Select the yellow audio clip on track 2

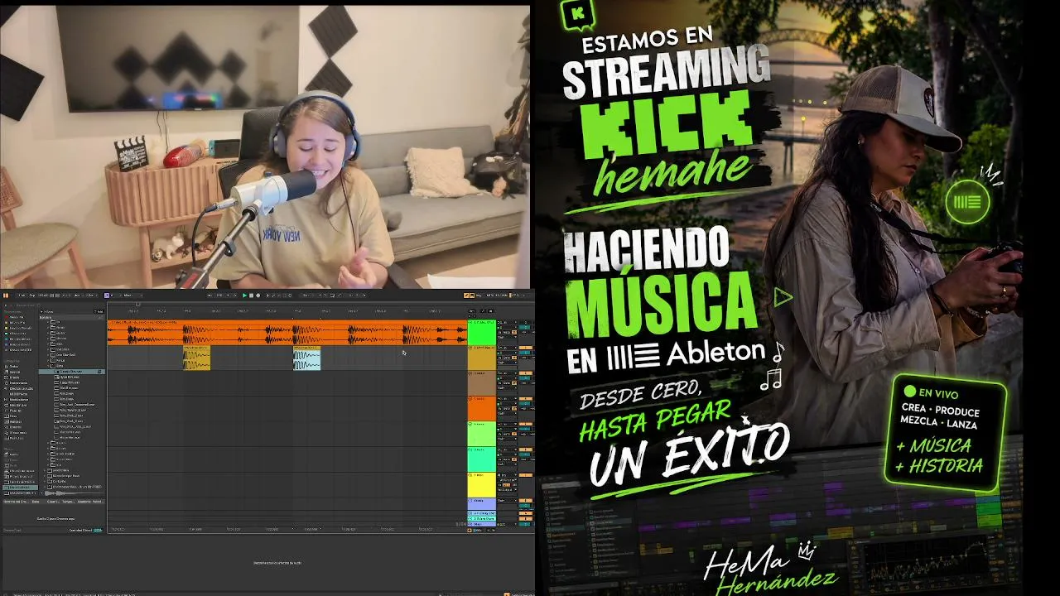(x=197, y=358)
